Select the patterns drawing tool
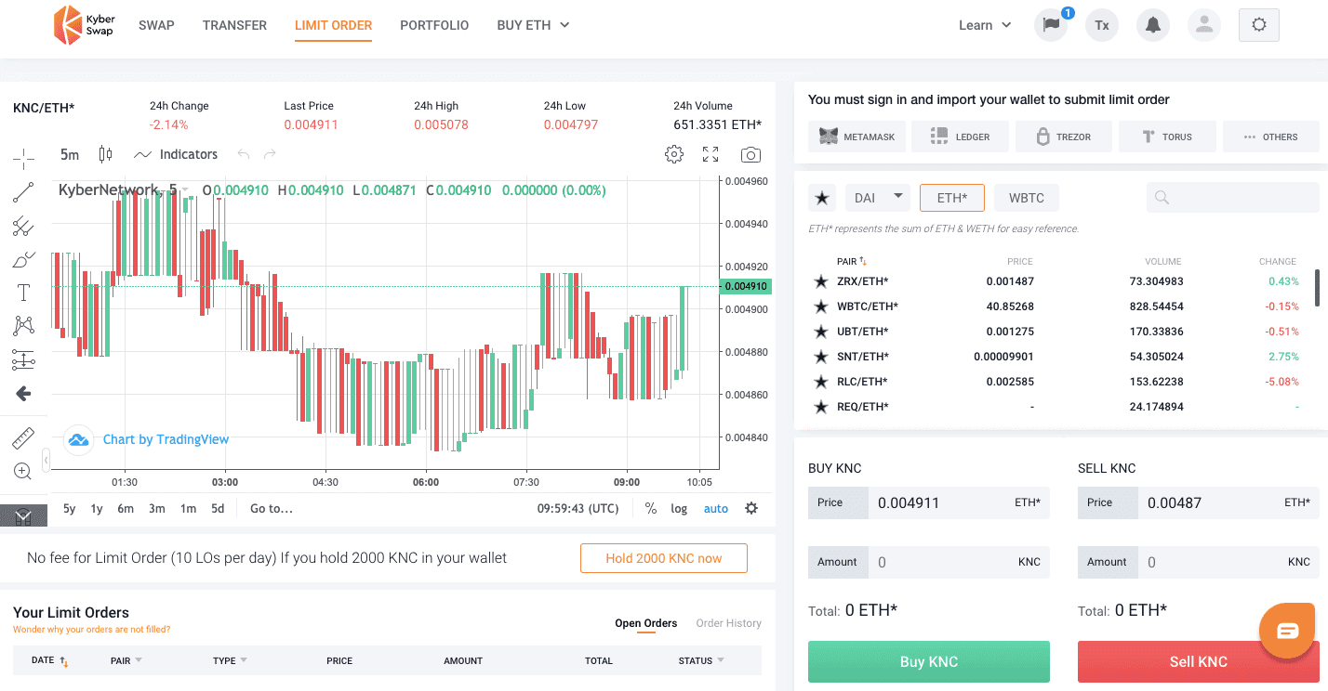The width and height of the screenshot is (1328, 691). 23,326
